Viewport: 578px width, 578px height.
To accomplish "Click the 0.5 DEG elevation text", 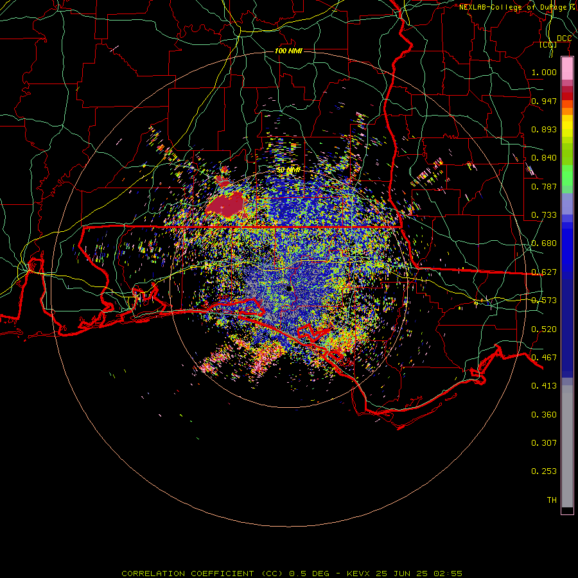I will [x=308, y=574].
